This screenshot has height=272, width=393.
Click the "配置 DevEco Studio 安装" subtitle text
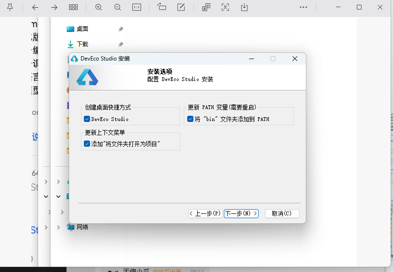click(180, 79)
